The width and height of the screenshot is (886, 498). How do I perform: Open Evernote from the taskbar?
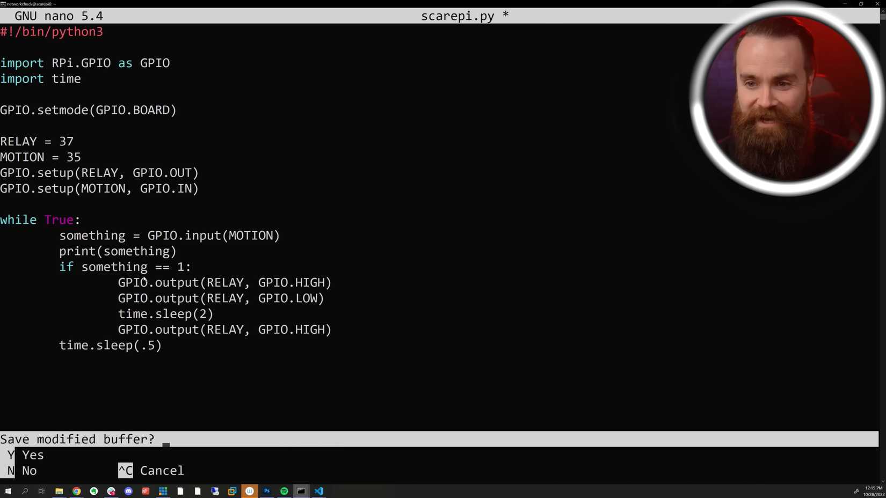coord(94,491)
